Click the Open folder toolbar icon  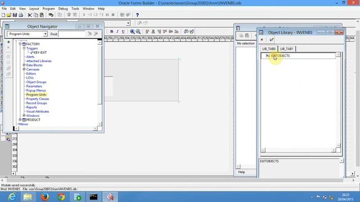click(x=9, y=15)
